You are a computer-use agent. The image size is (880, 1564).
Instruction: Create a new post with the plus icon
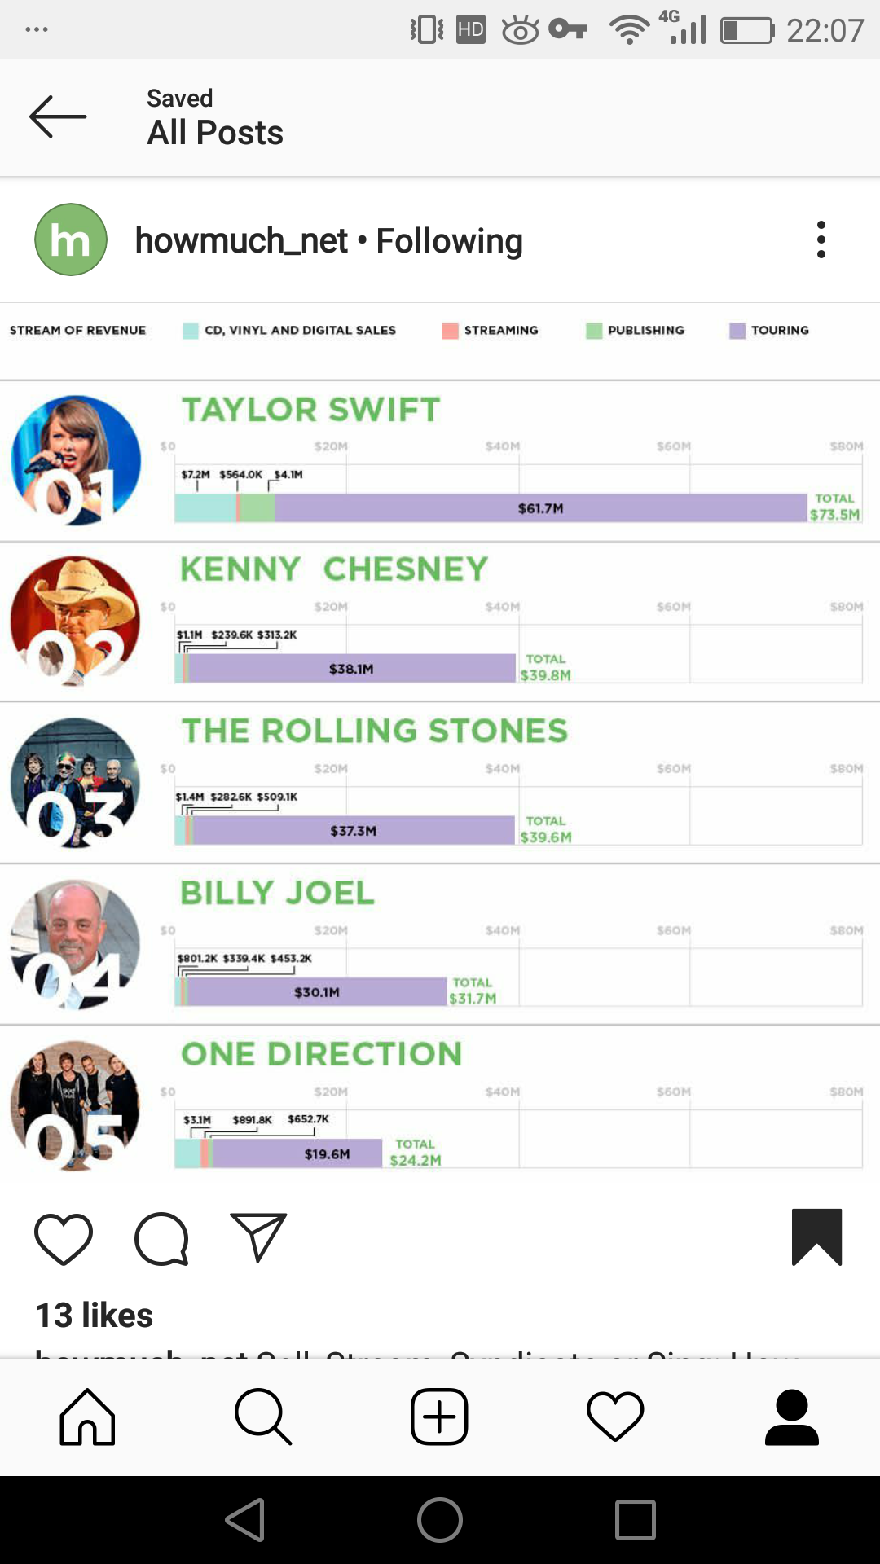(x=439, y=1417)
